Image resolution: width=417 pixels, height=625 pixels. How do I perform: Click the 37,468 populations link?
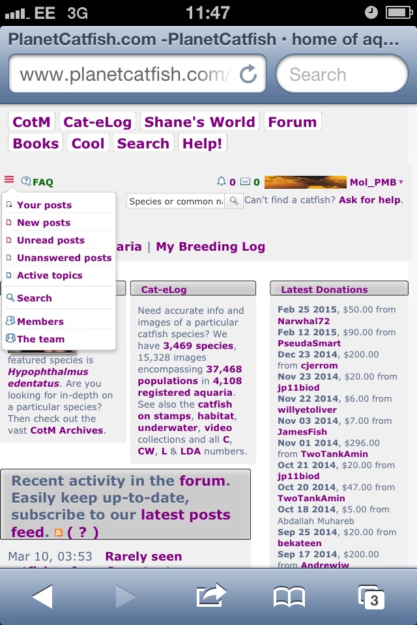click(190, 375)
